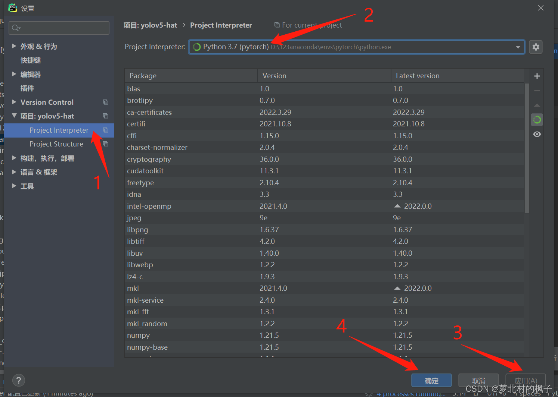Screen dimensions: 558x397
Task: Expand the 外观 & 行为 section
Action: (x=14, y=46)
